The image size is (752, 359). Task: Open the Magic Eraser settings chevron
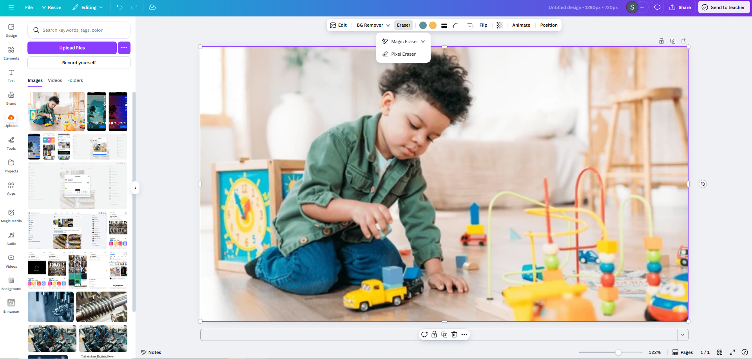coord(423,41)
